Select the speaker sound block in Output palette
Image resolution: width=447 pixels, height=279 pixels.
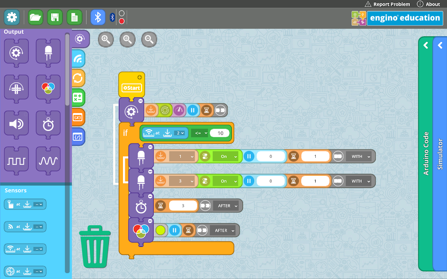pos(16,125)
